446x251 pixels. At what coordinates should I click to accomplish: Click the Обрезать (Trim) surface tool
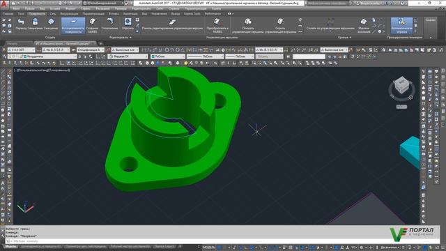pos(128,24)
